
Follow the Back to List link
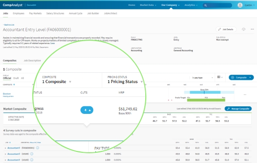coord(9,25)
